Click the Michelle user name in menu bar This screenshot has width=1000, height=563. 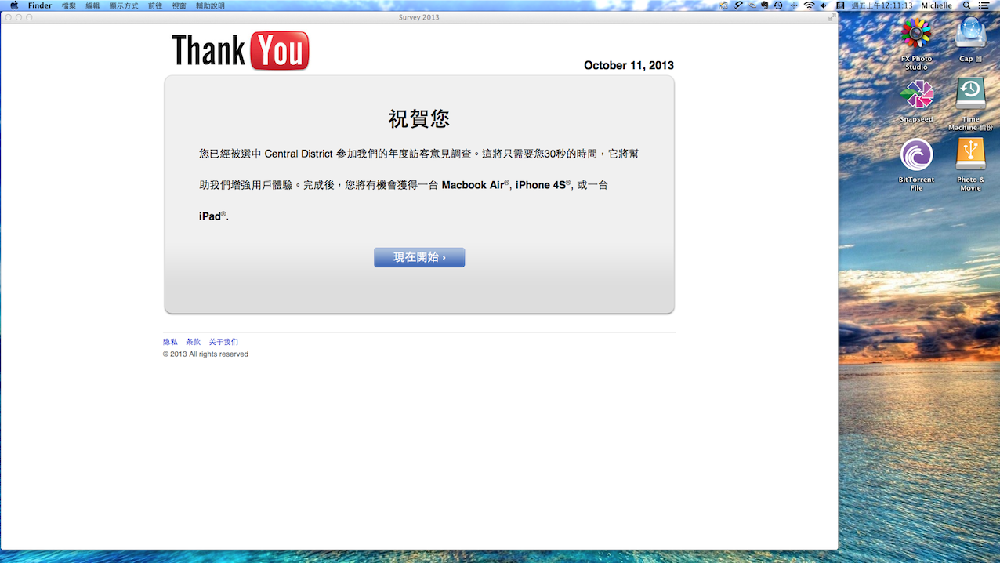coord(937,5)
